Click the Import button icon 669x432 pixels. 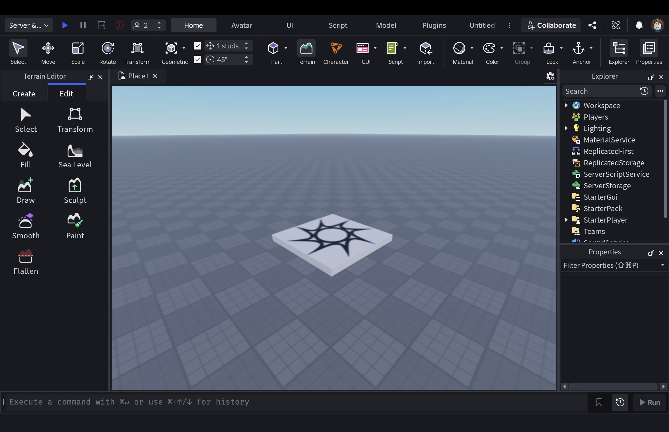tap(426, 48)
